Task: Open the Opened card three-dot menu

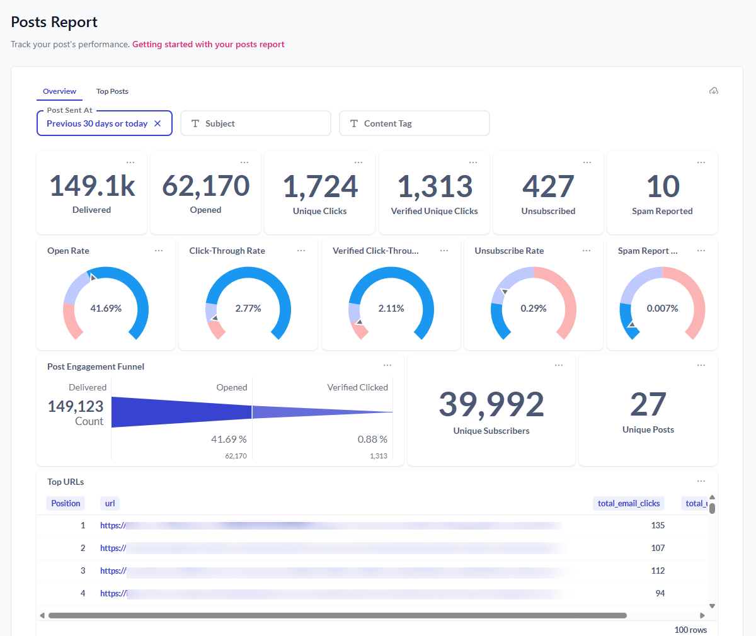Action: (x=244, y=162)
